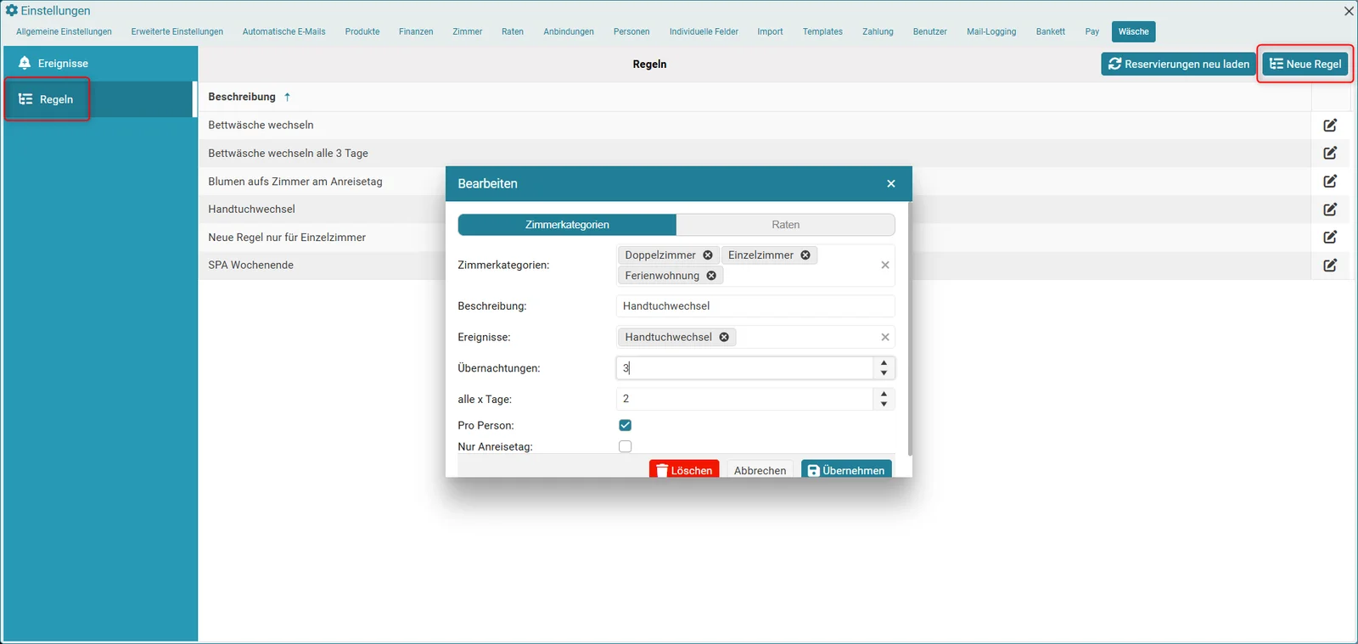
Task: Decrease 'alle x Tage' value
Action: click(884, 404)
